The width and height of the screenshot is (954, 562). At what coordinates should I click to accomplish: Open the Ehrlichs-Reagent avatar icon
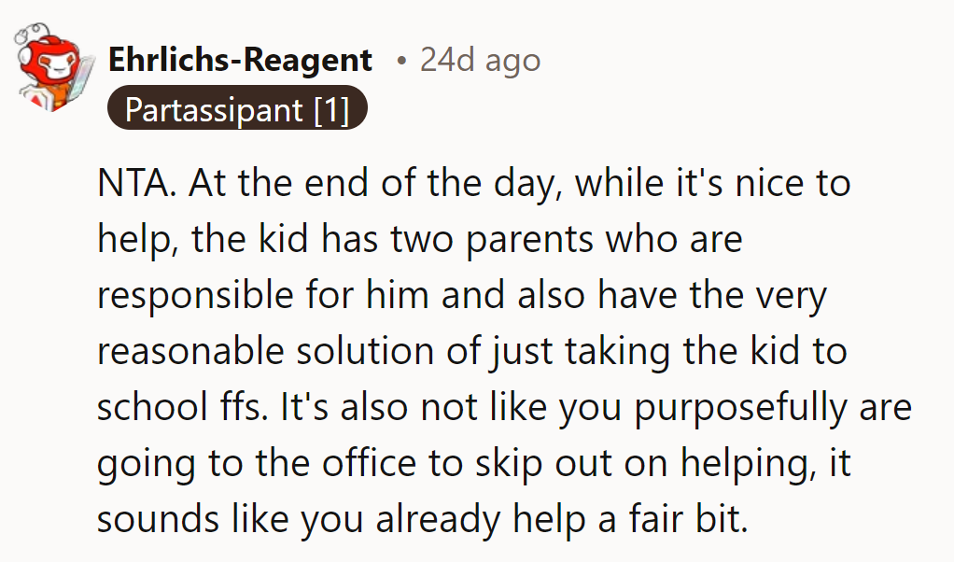pyautogui.click(x=52, y=67)
